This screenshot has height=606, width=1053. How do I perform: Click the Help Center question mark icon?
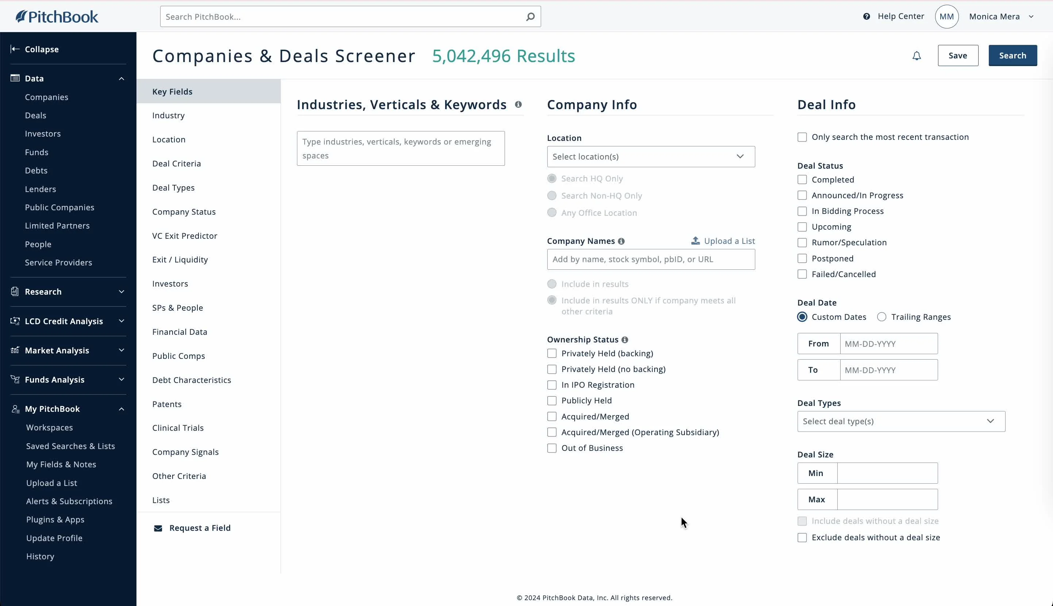click(867, 16)
